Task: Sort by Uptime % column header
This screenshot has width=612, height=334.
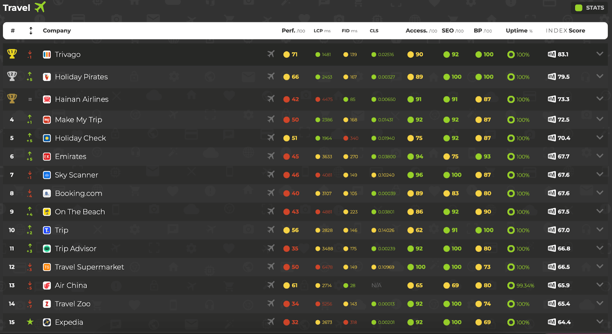Action: [519, 31]
